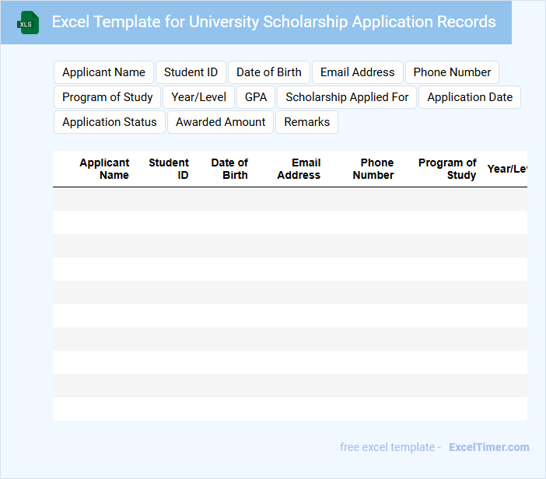Choose the Application Date tag

(470, 97)
